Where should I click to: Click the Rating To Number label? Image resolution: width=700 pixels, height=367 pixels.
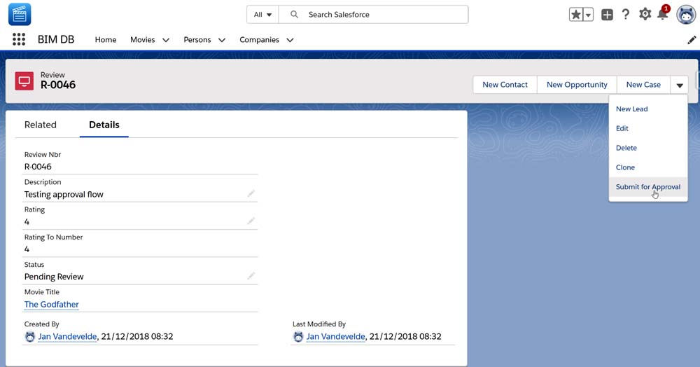tap(54, 237)
